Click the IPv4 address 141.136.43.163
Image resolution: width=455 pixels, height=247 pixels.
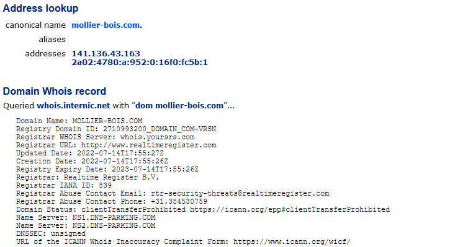(106, 53)
